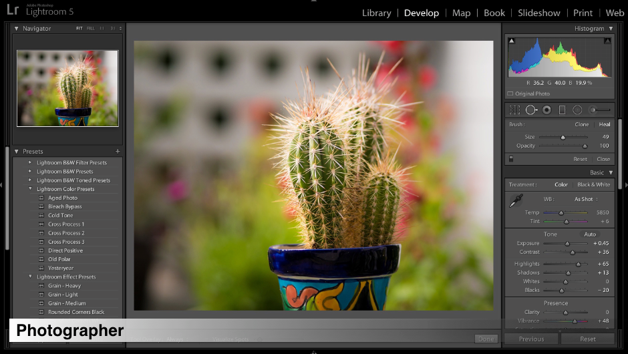Click the bottom Reset button
The image size is (628, 354).
587,339
